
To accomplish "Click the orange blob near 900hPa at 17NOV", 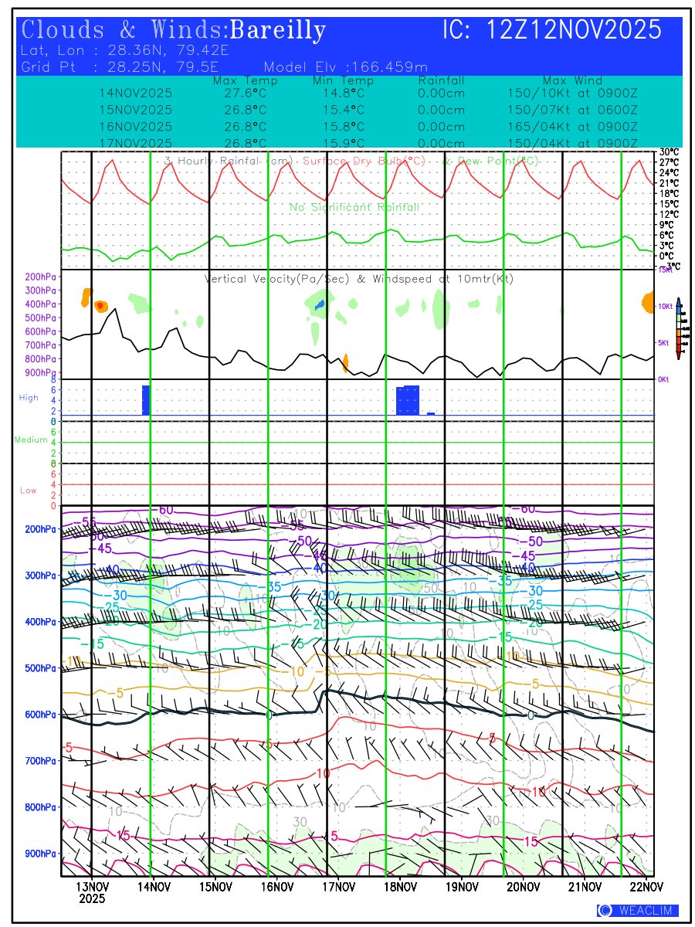I will pos(345,362).
